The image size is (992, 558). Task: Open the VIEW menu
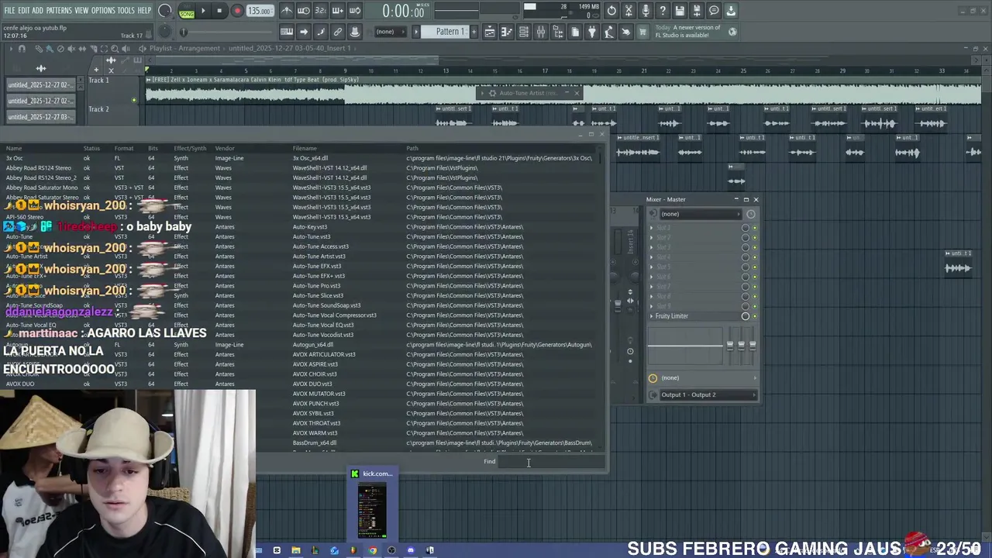pyautogui.click(x=81, y=11)
